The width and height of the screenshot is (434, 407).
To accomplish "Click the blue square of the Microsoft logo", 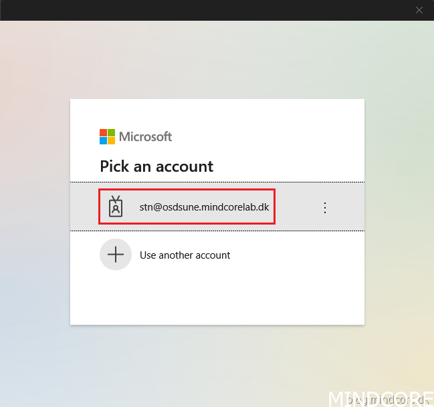I will (x=103, y=140).
